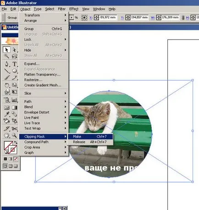Choose the Blend tool

click(x=15, y=114)
